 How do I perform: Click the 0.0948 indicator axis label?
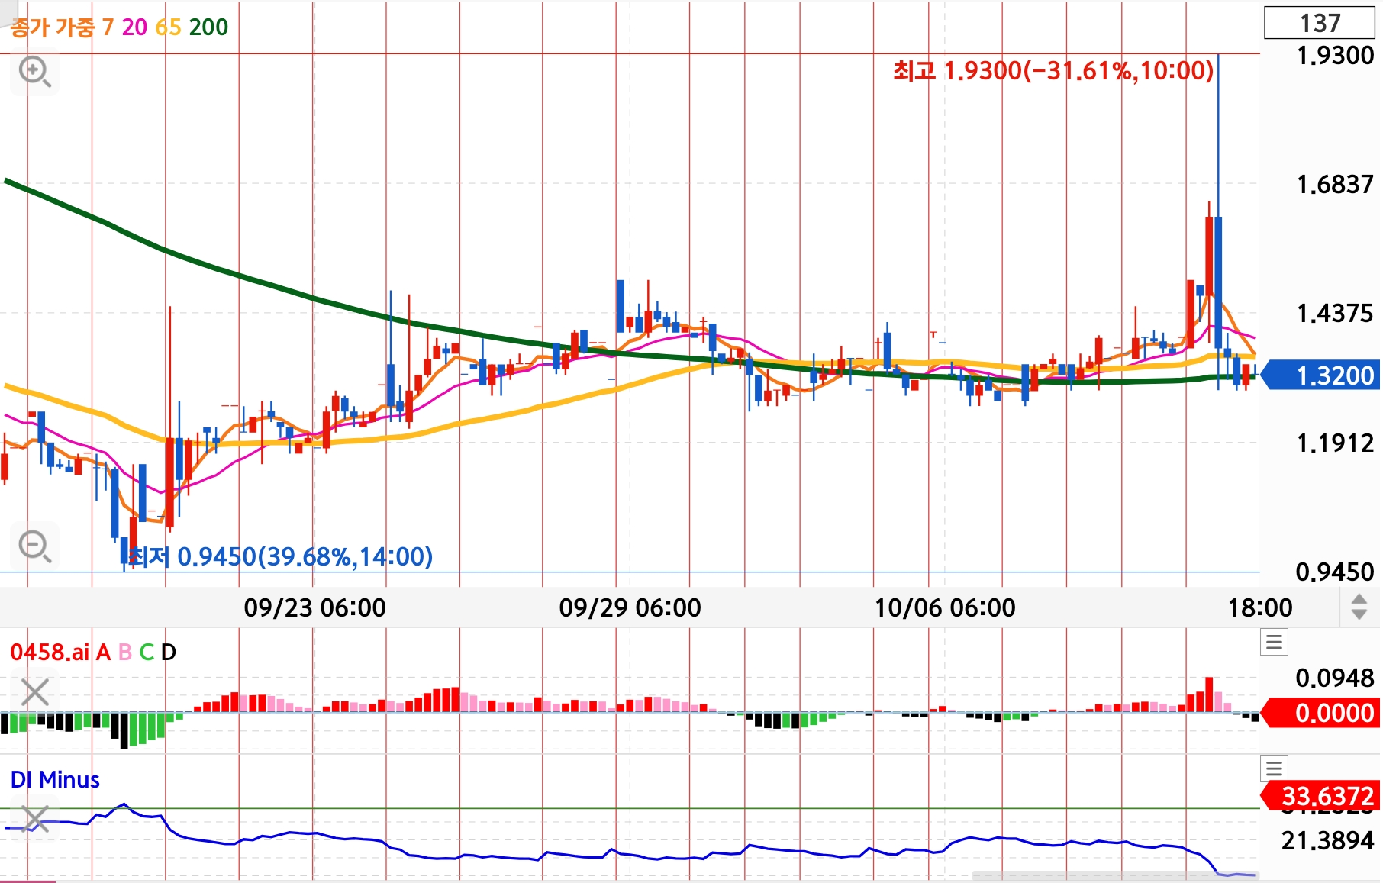coord(1335,678)
